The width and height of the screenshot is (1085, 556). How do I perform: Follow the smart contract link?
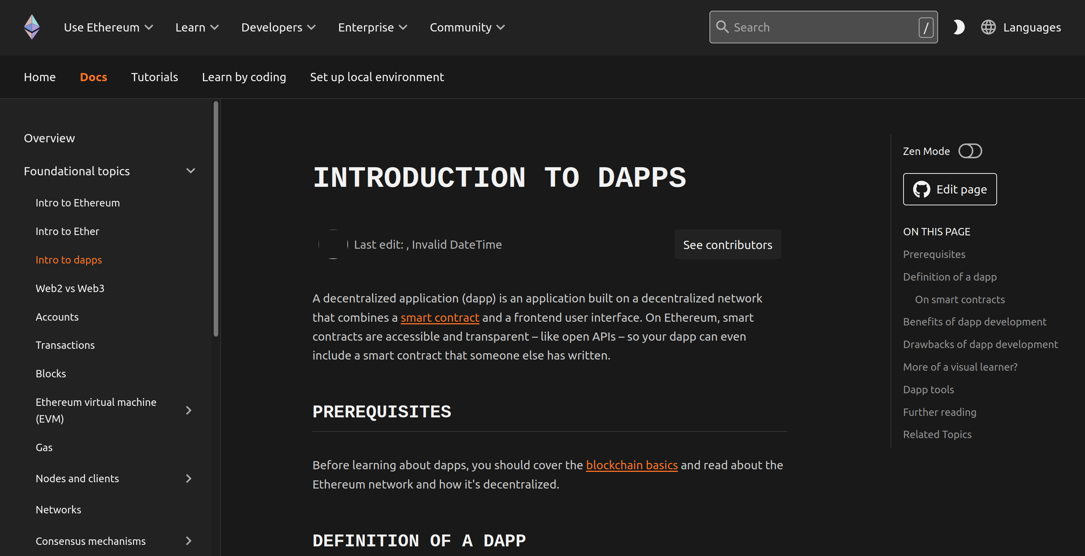pyautogui.click(x=440, y=318)
